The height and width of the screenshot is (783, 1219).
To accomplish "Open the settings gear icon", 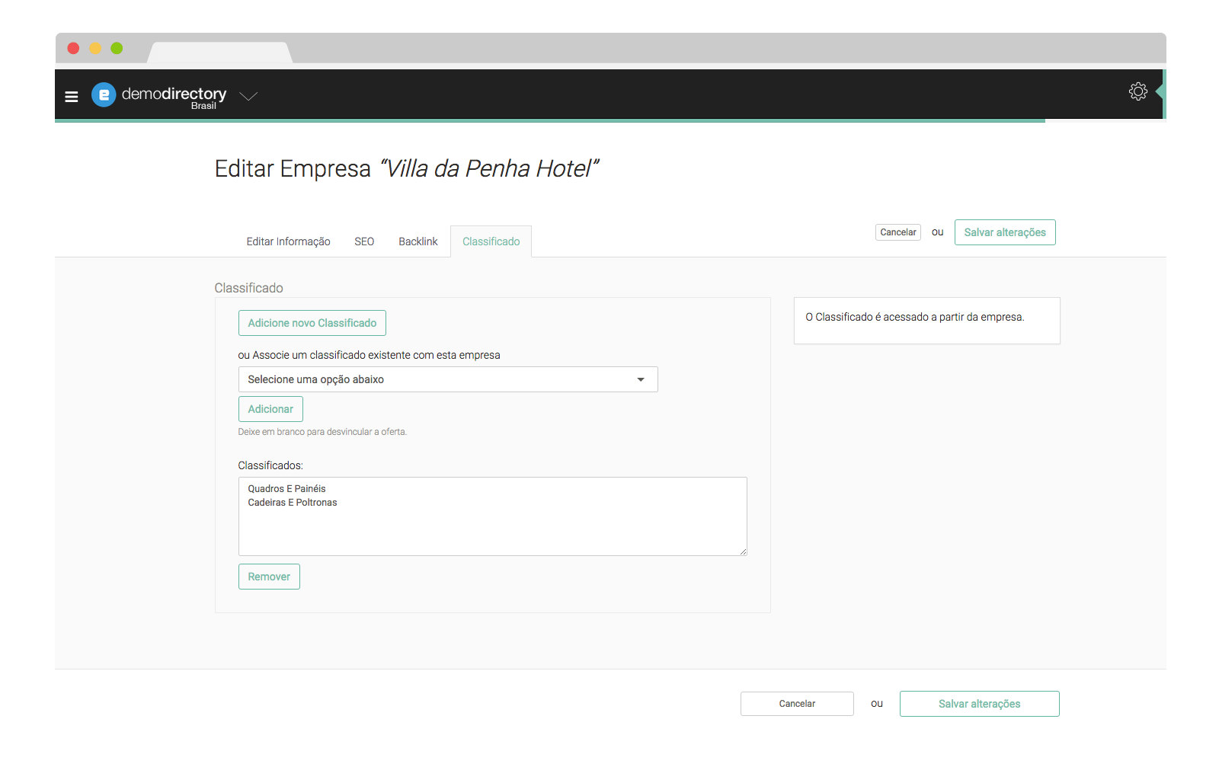I will tap(1137, 91).
